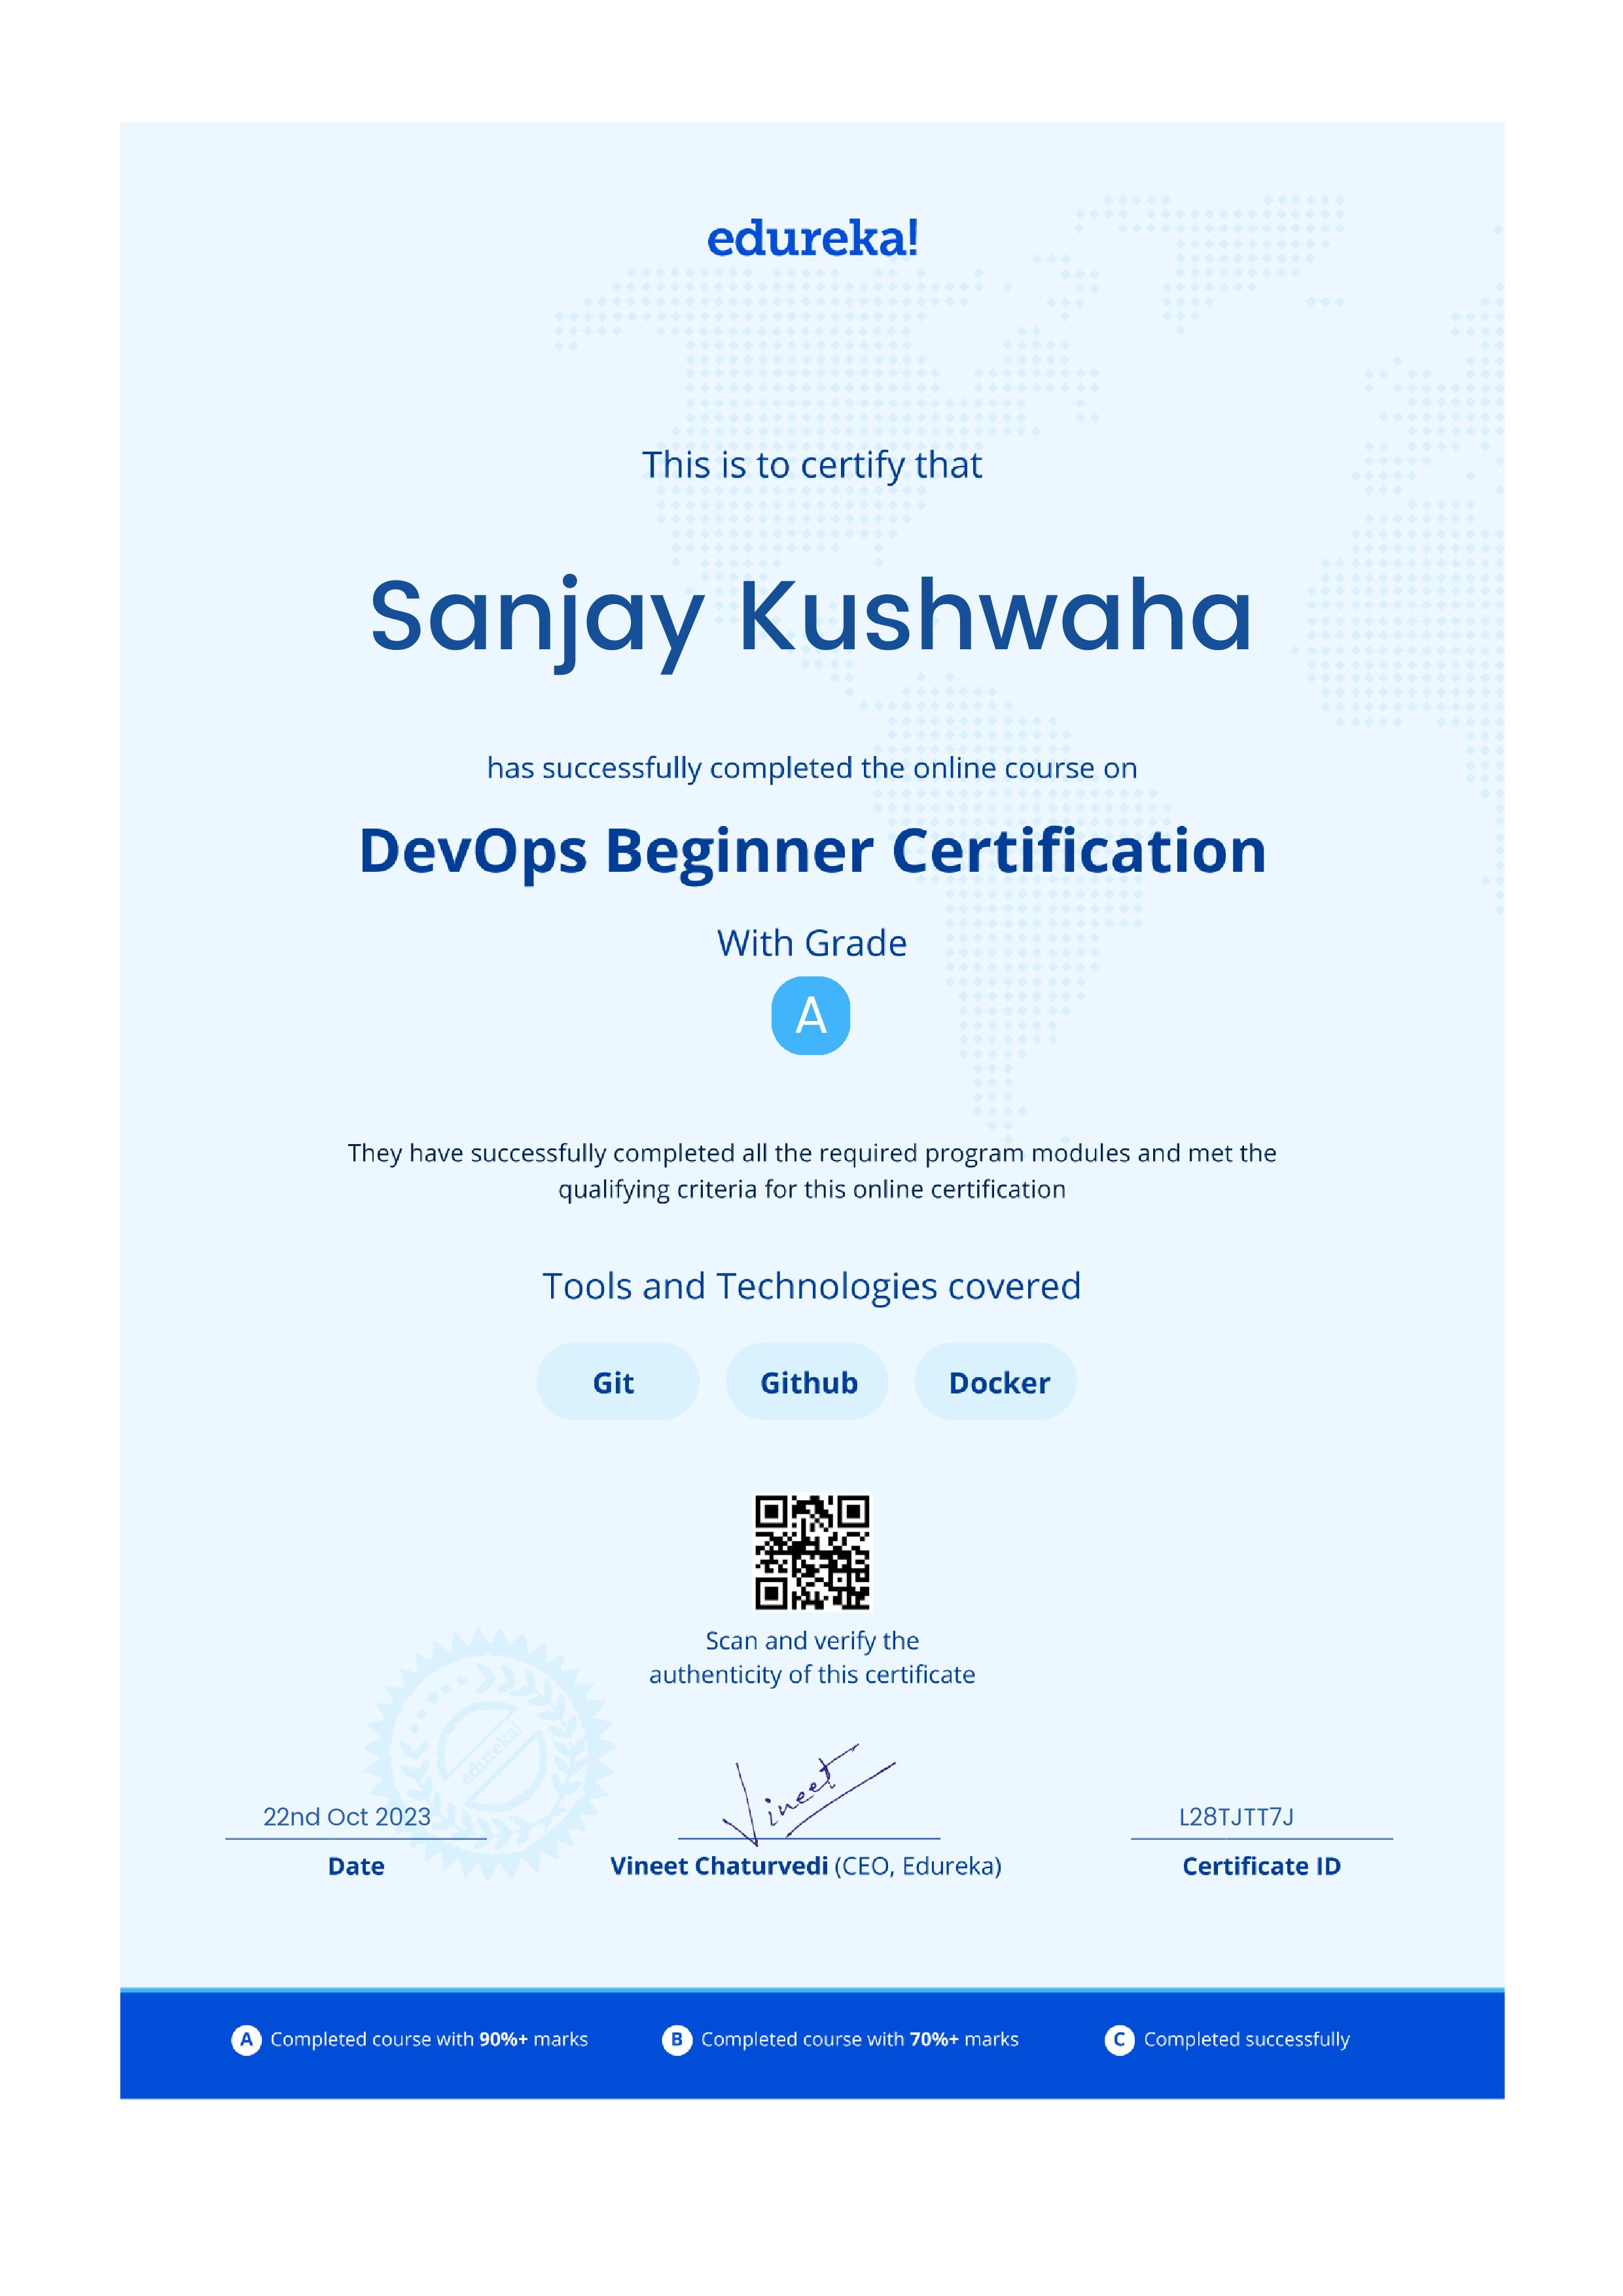Click 'Vineet Chaturvedi (CEO, Edureka)' text
This screenshot has height=2296, width=1623.
(x=806, y=1866)
